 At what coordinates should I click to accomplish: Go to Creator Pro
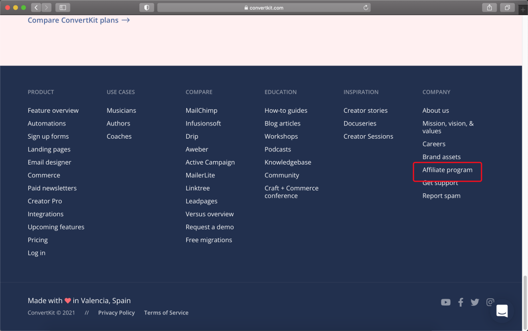pyautogui.click(x=45, y=201)
